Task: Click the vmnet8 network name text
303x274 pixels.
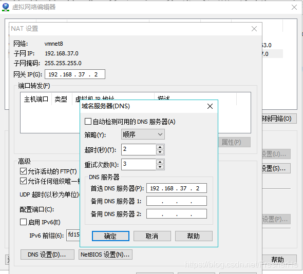Action: tap(54, 44)
